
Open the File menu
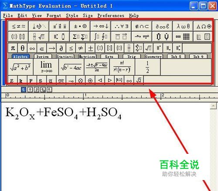[x=8, y=15]
